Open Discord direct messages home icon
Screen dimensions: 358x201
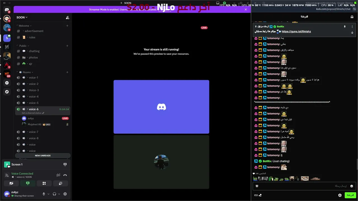(7, 10)
